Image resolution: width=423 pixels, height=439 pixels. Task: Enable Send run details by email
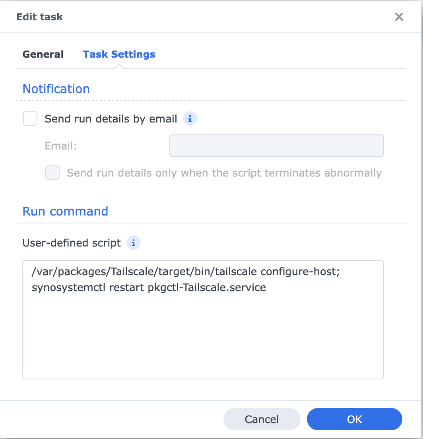pos(30,118)
